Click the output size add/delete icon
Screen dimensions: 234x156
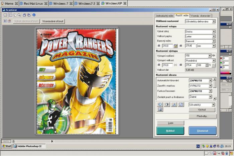point(214,65)
